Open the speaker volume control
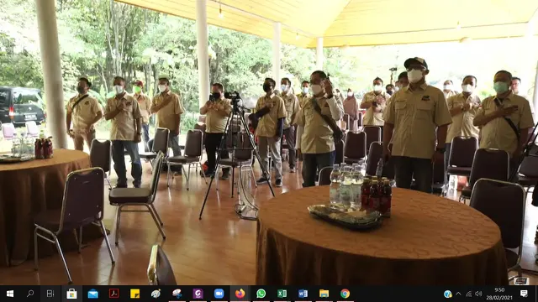The width and height of the screenshot is (538, 302). (x=478, y=294)
